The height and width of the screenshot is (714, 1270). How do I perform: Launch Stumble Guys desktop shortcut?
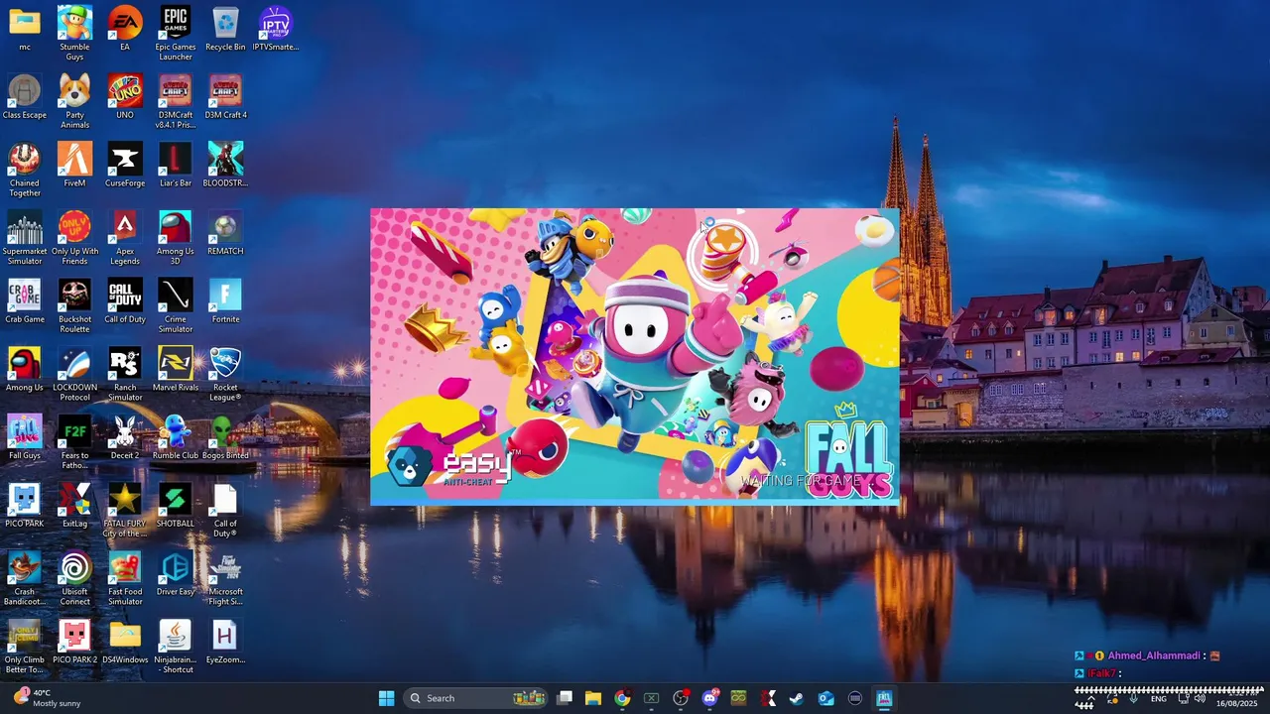(x=74, y=33)
